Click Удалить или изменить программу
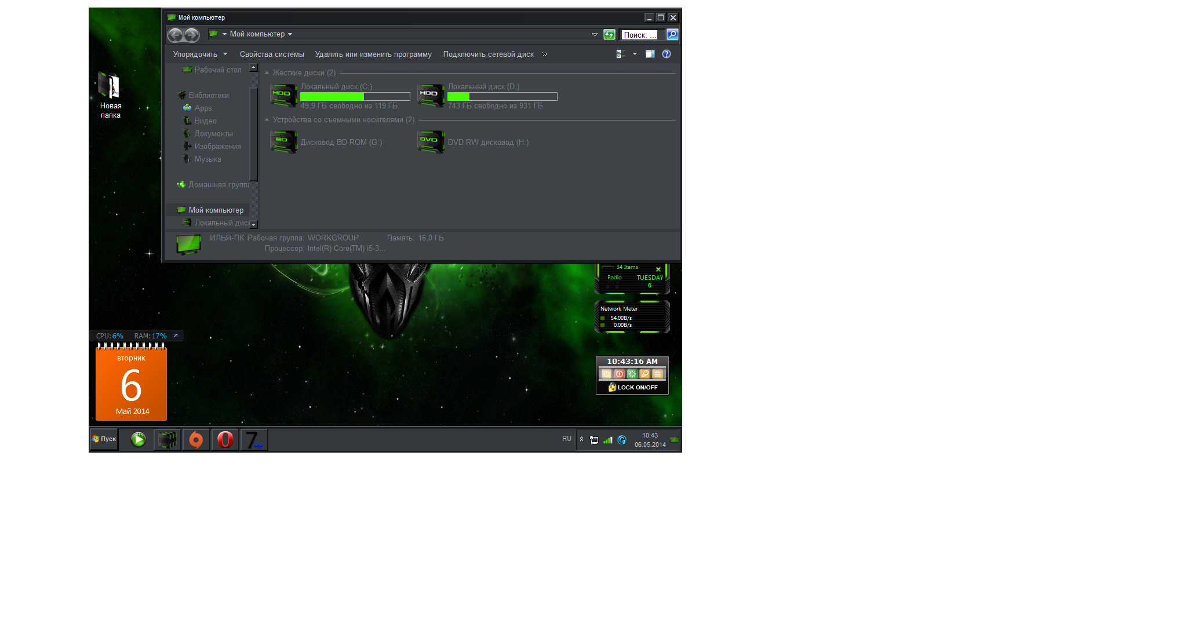 click(373, 54)
